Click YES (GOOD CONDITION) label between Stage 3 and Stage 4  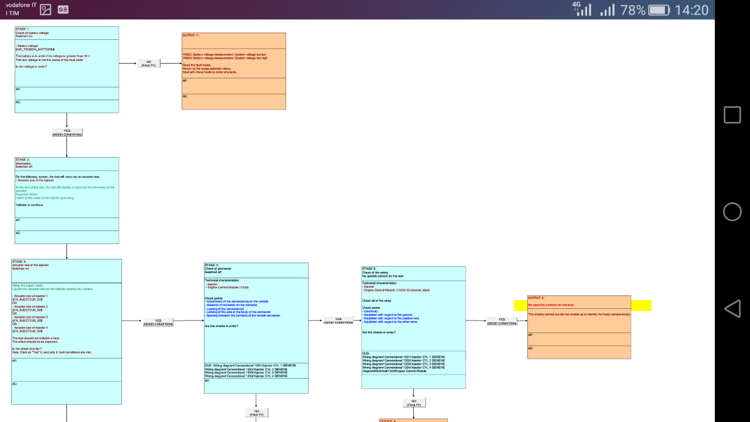pyautogui.click(x=158, y=322)
